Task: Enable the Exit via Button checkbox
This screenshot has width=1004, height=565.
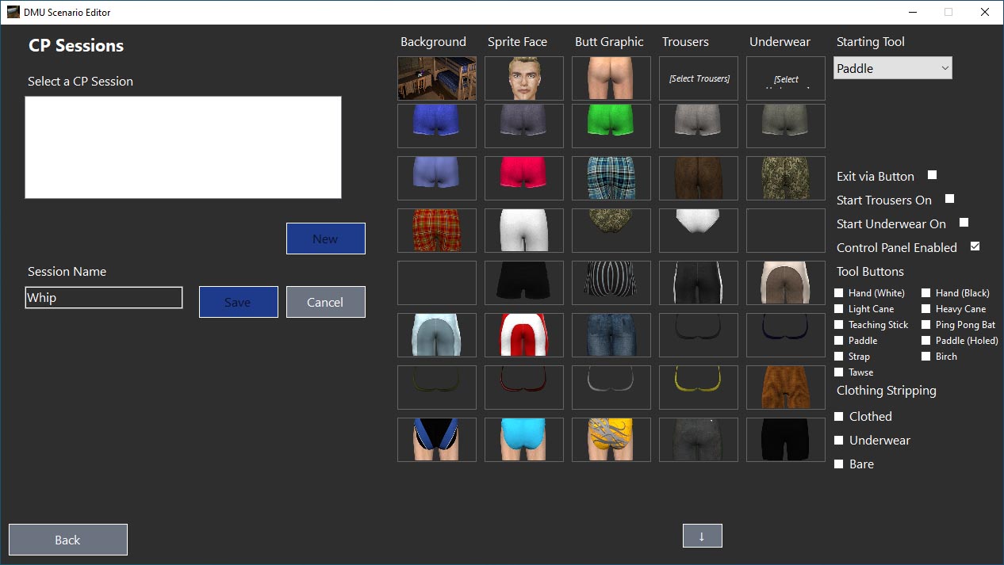Action: (x=933, y=175)
